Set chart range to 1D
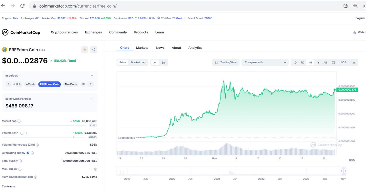The image size is (366, 191). point(295,62)
